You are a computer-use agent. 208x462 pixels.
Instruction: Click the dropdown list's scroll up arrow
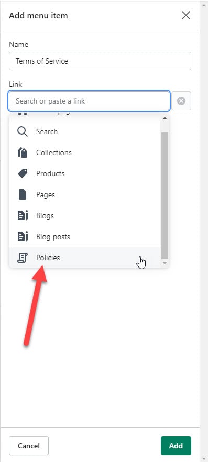(x=165, y=118)
